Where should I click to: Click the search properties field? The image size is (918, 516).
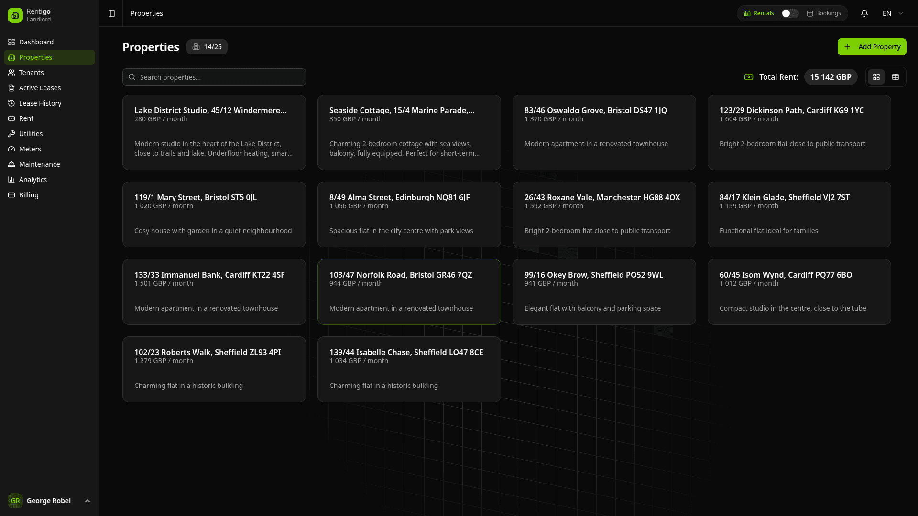pyautogui.click(x=214, y=77)
